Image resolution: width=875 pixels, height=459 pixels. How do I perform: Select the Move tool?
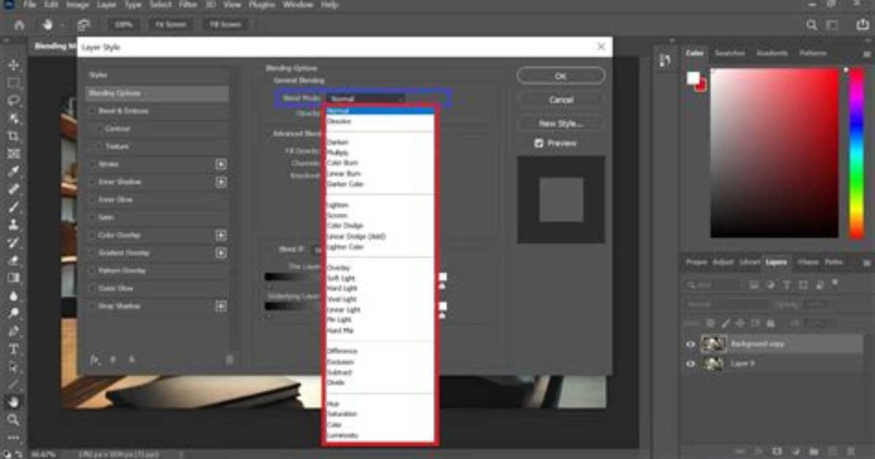pos(13,65)
